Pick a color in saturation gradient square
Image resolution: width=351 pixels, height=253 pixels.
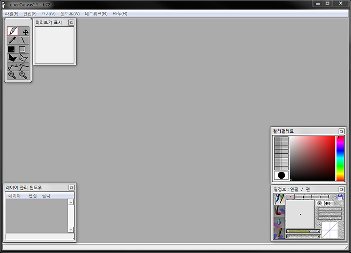312,158
